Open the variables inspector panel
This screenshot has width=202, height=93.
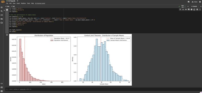2,15
